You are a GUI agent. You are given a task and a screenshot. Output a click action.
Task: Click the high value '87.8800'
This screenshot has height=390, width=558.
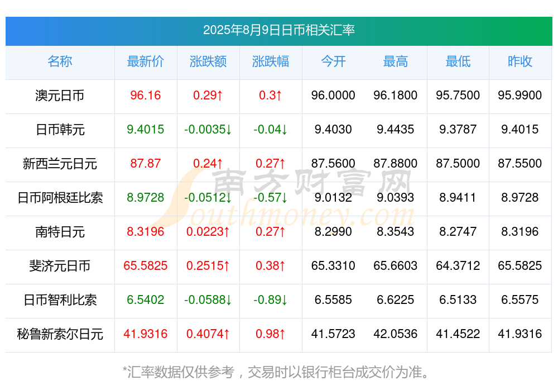click(396, 163)
